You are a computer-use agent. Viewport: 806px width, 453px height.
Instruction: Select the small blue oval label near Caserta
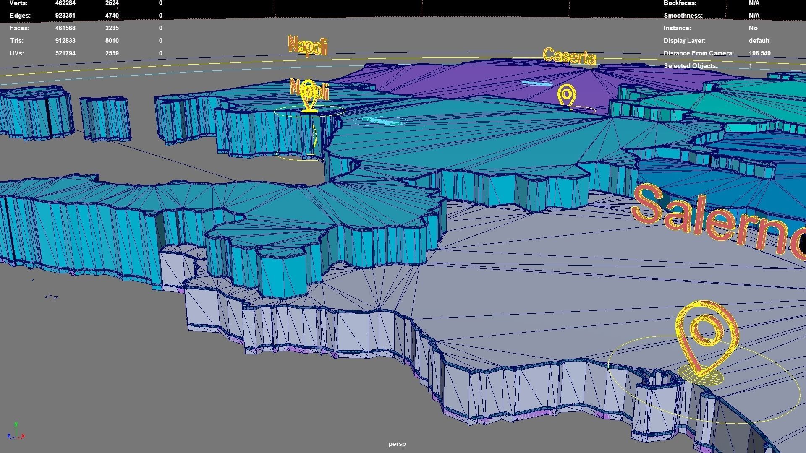click(x=537, y=83)
